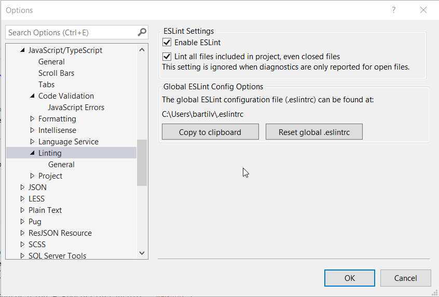Screen dimensions: 439x297
Task: Expand the Formatting tree node
Action: pyautogui.click(x=32, y=119)
